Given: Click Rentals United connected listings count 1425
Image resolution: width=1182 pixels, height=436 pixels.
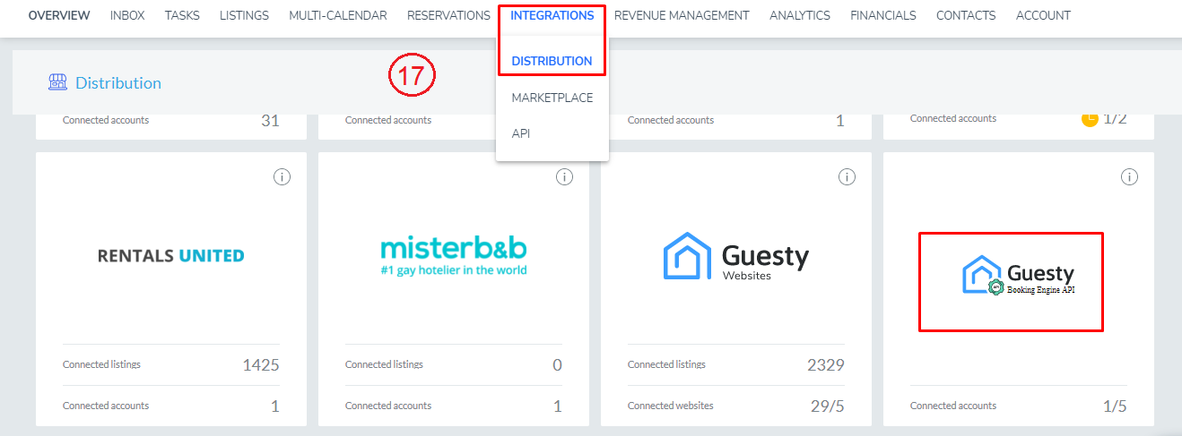Looking at the screenshot, I should tap(261, 364).
